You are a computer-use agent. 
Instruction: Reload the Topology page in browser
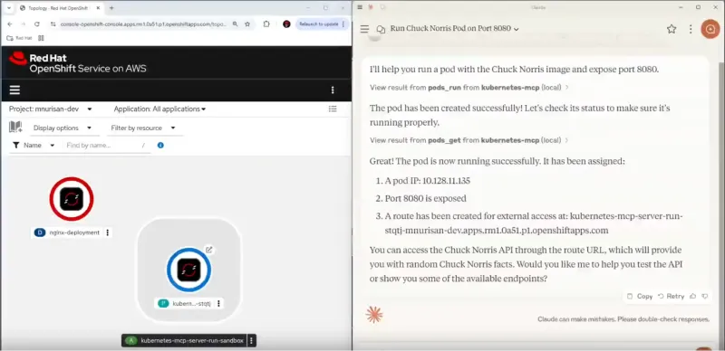[37, 24]
